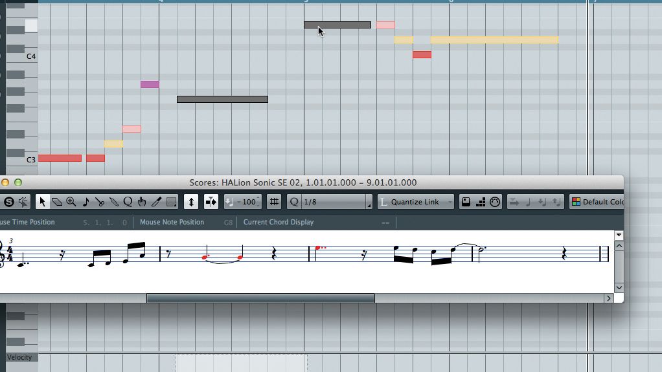Open the score staff dropdown triangle
This screenshot has height=372, width=662.
[x=619, y=235]
